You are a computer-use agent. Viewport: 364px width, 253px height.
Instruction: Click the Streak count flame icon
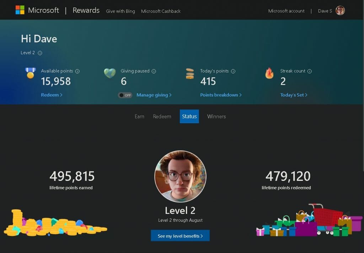[269, 73]
